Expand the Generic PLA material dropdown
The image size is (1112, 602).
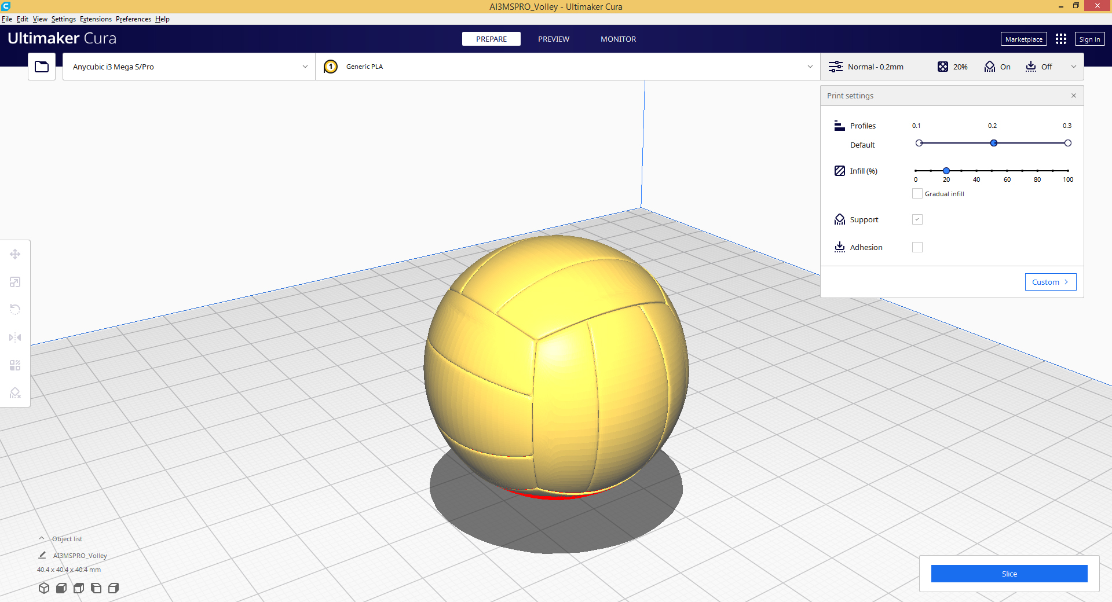(809, 66)
